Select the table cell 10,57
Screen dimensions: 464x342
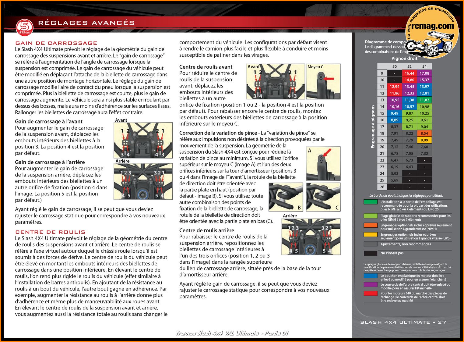point(410,107)
